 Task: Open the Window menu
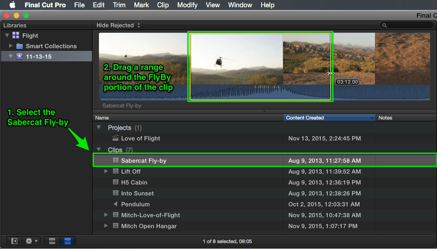tap(240, 5)
